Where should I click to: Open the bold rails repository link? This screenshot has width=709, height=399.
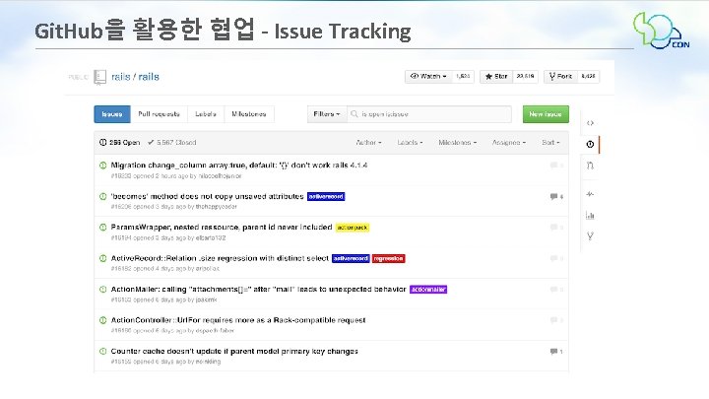149,77
